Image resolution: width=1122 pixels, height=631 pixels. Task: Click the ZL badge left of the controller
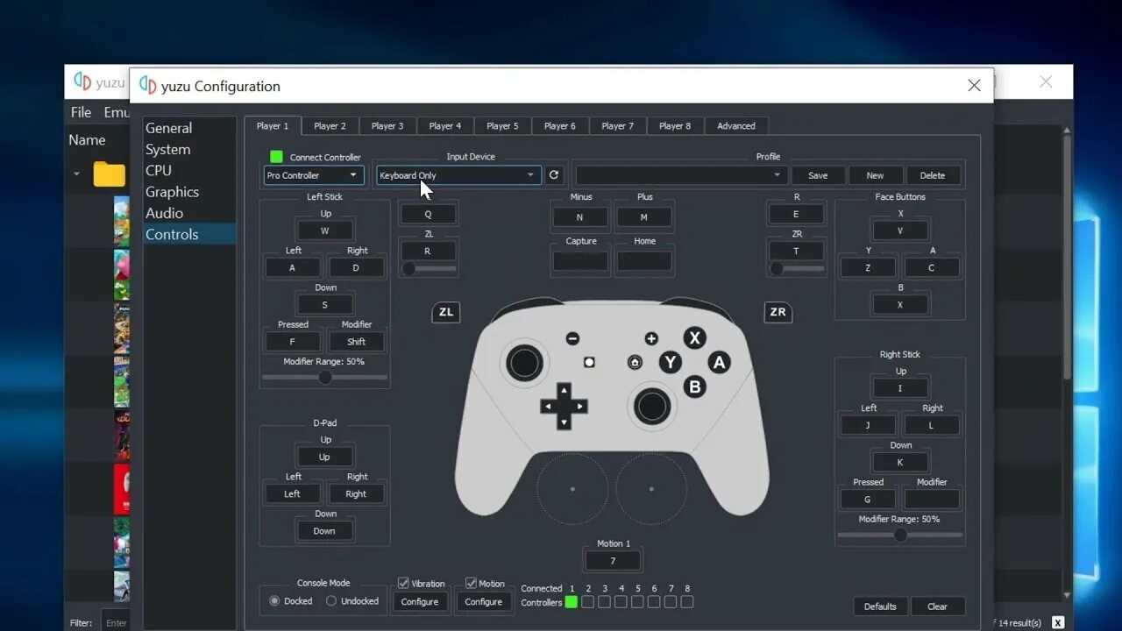tap(445, 312)
